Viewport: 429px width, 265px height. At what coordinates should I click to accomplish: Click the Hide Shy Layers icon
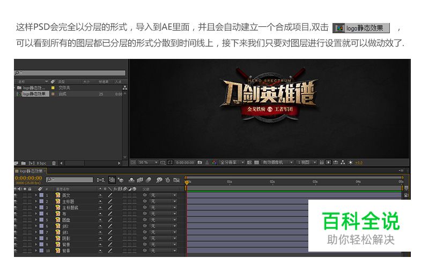(131, 180)
